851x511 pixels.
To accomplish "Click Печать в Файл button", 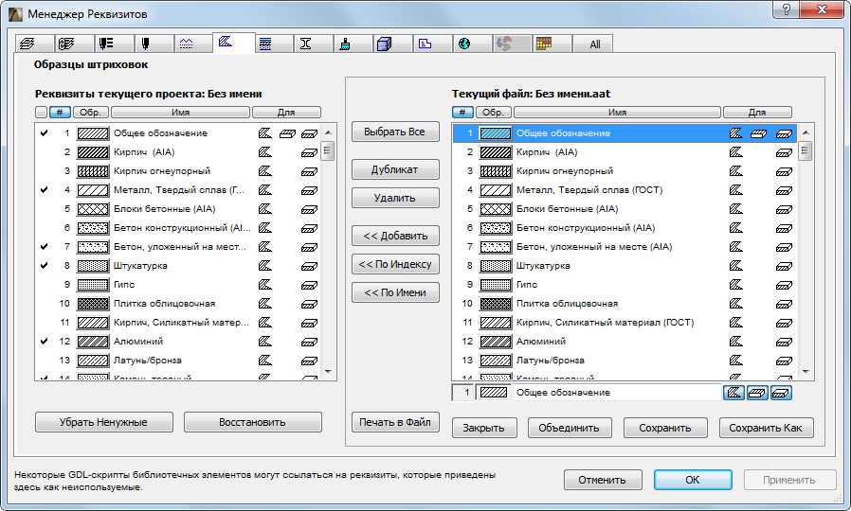I will click(x=395, y=422).
